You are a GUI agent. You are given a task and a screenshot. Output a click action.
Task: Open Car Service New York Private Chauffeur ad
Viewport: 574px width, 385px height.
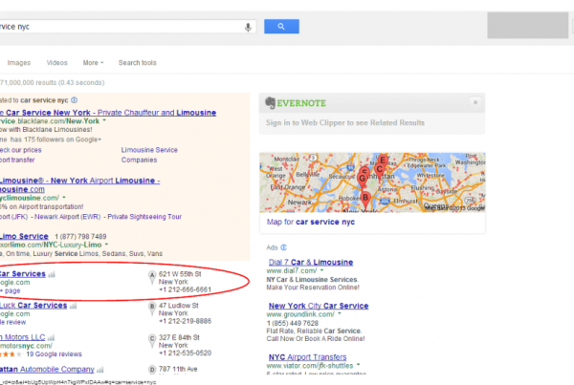(x=108, y=113)
